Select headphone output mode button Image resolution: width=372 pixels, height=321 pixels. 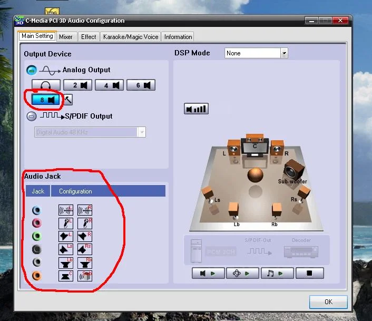pyautogui.click(x=46, y=85)
